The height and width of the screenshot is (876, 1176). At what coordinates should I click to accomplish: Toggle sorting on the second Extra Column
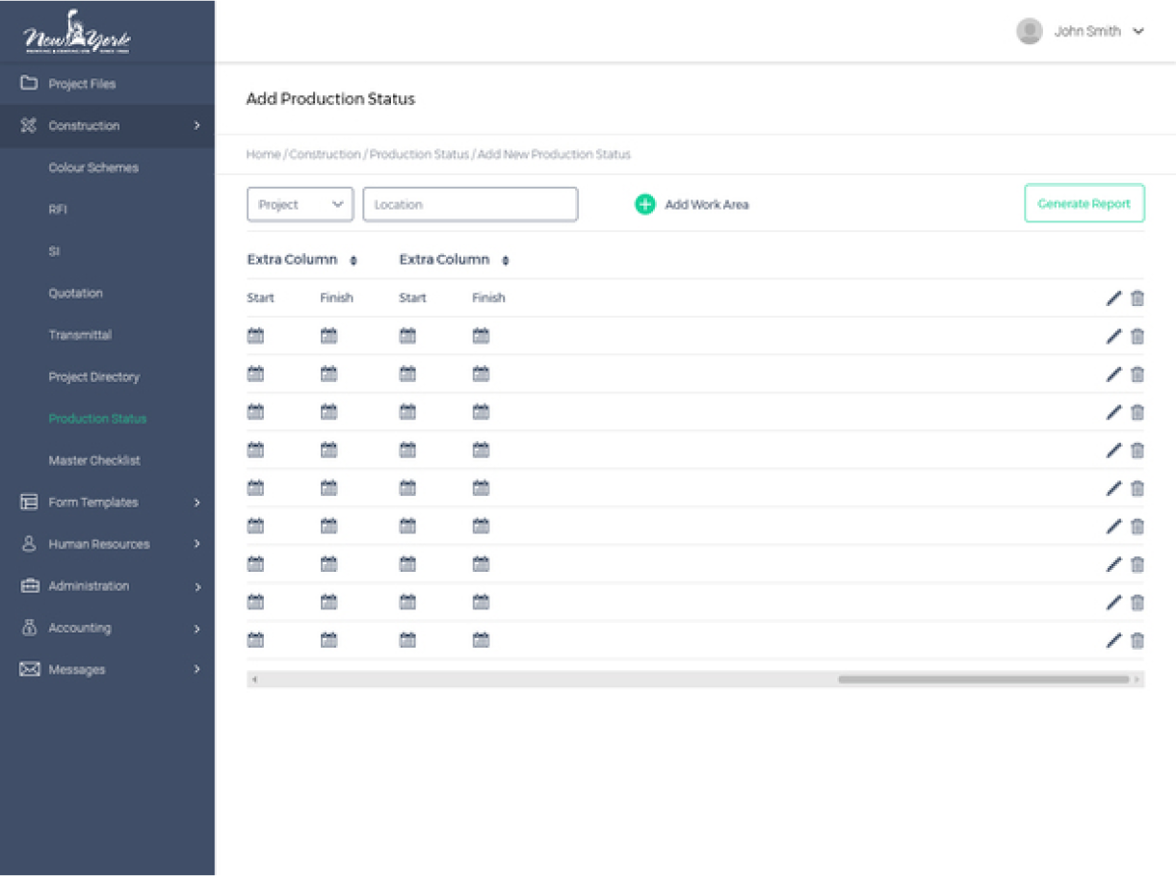506,260
